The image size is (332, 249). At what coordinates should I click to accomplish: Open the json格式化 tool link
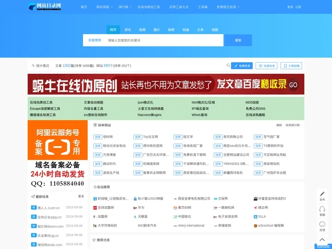pos(145,102)
